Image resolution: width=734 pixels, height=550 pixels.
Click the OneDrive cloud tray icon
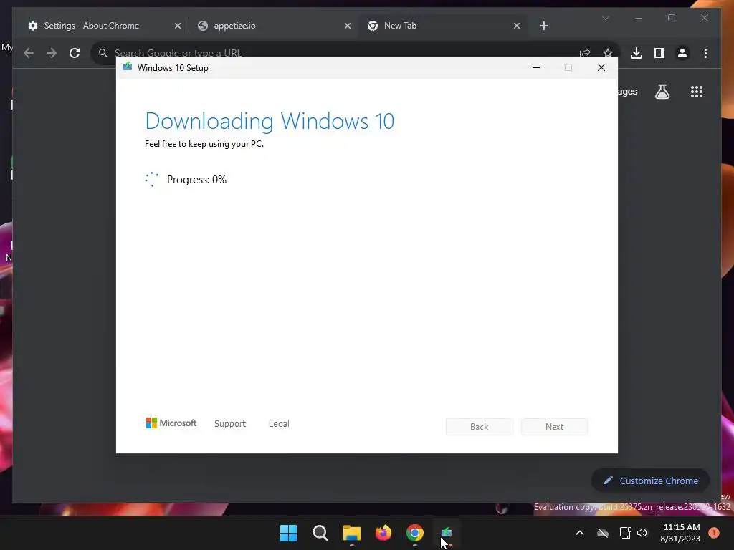pos(602,533)
